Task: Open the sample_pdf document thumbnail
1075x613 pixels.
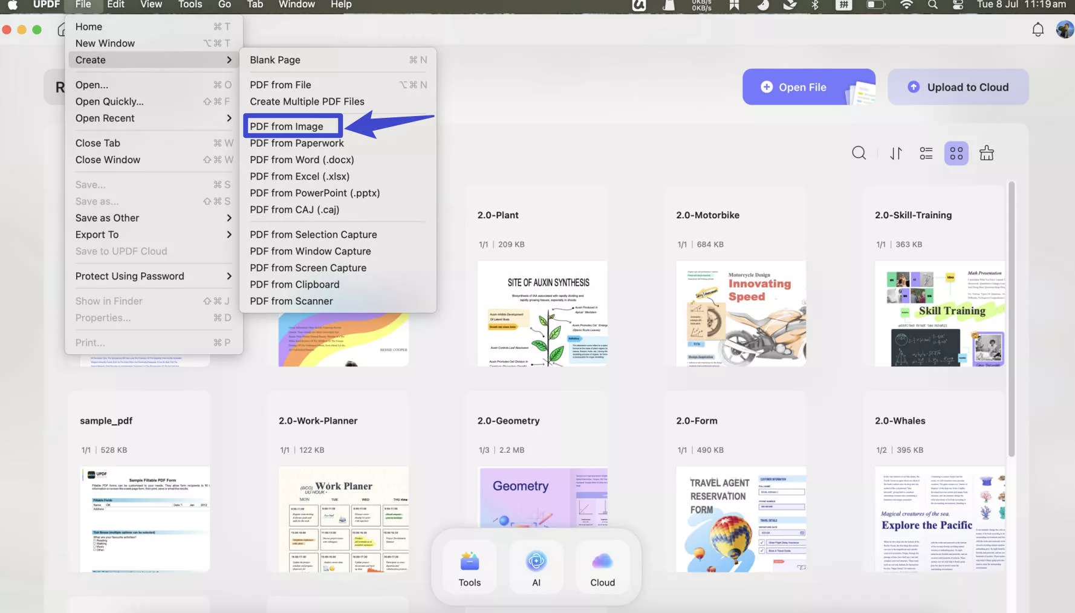Action: tap(145, 519)
